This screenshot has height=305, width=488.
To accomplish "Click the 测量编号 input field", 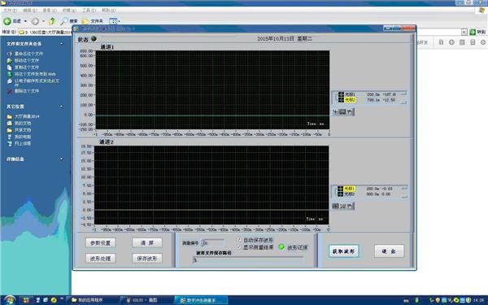I will pyautogui.click(x=213, y=242).
